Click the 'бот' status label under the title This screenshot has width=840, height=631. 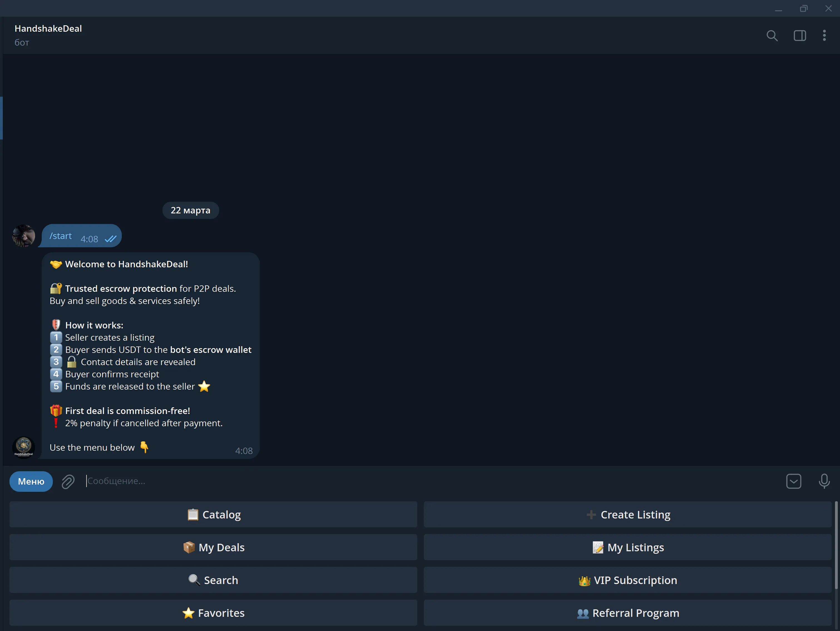[x=22, y=43]
